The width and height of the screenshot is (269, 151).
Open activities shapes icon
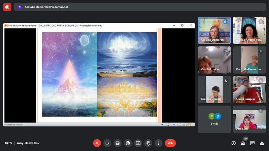[262, 143]
